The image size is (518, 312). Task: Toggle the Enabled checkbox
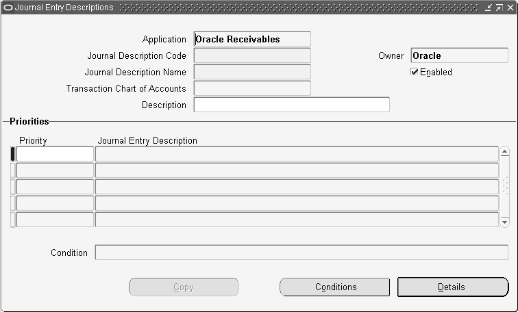415,72
